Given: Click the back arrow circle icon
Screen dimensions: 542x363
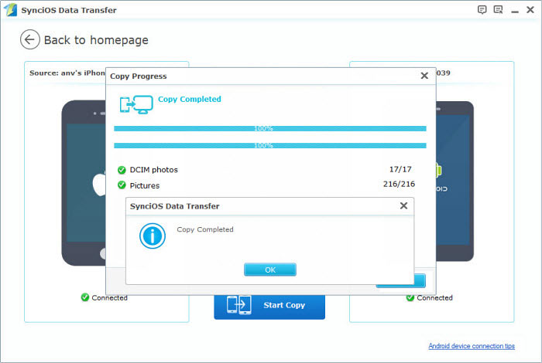Looking at the screenshot, I should pyautogui.click(x=29, y=39).
